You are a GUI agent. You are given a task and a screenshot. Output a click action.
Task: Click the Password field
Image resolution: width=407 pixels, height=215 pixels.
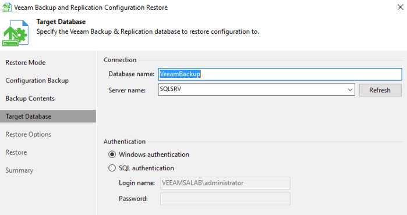tap(225, 199)
